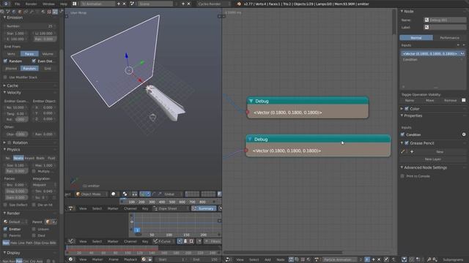Image resolution: width=469 pixels, height=263 pixels.
Task: Enable Use Modifier Stack checkbox
Action: click(x=5, y=77)
